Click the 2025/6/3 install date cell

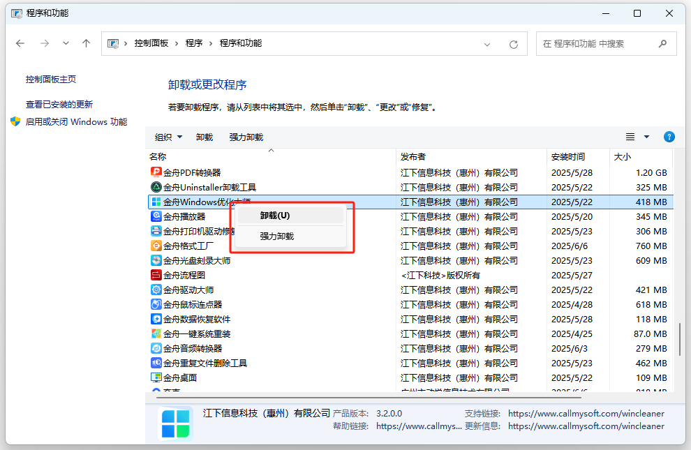[569, 348]
